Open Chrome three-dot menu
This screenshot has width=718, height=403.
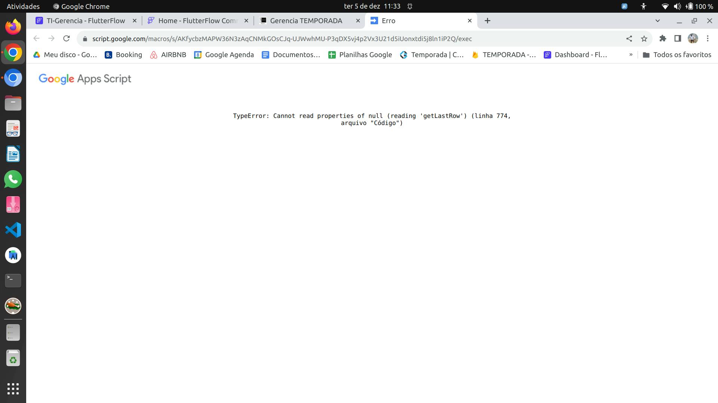point(708,38)
